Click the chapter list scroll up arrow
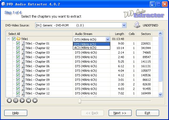169x120 pixels. (x=160, y=34)
